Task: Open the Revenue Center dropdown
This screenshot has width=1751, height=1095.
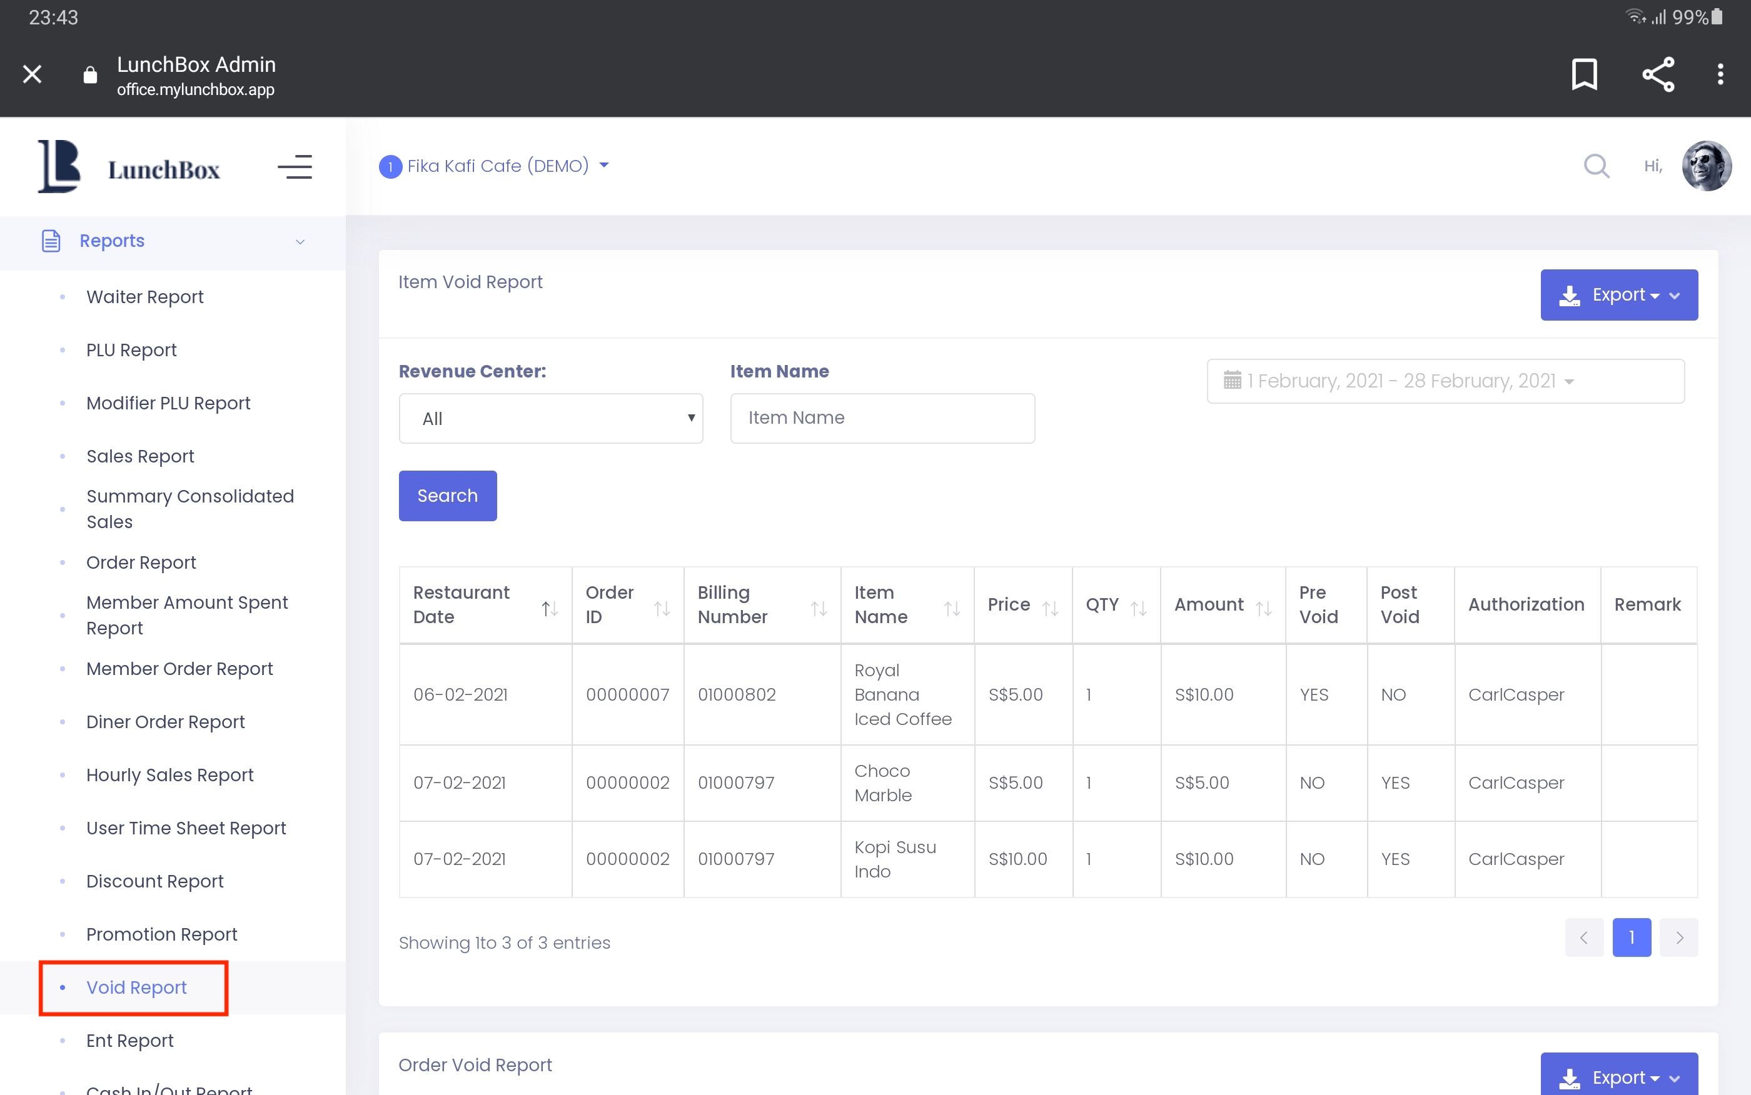Action: tap(550, 419)
